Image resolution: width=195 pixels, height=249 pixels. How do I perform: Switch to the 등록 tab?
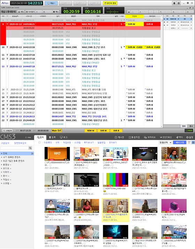pos(52,137)
